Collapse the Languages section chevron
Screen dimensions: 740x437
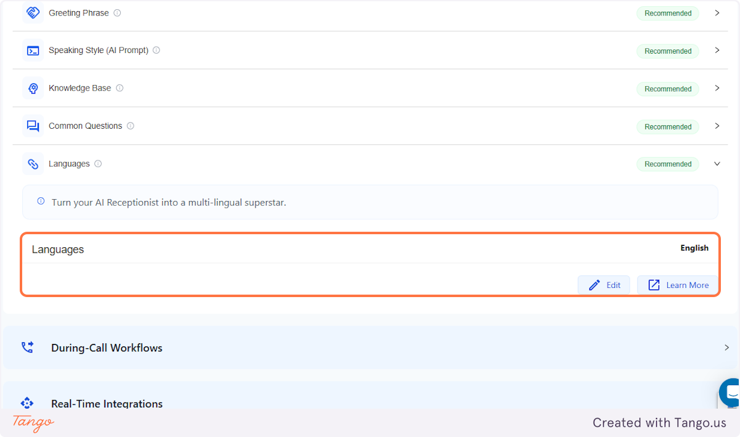click(717, 164)
